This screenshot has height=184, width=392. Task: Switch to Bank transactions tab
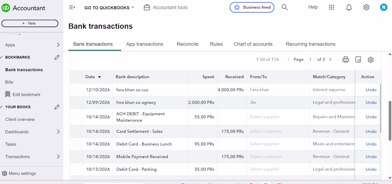tap(93, 44)
